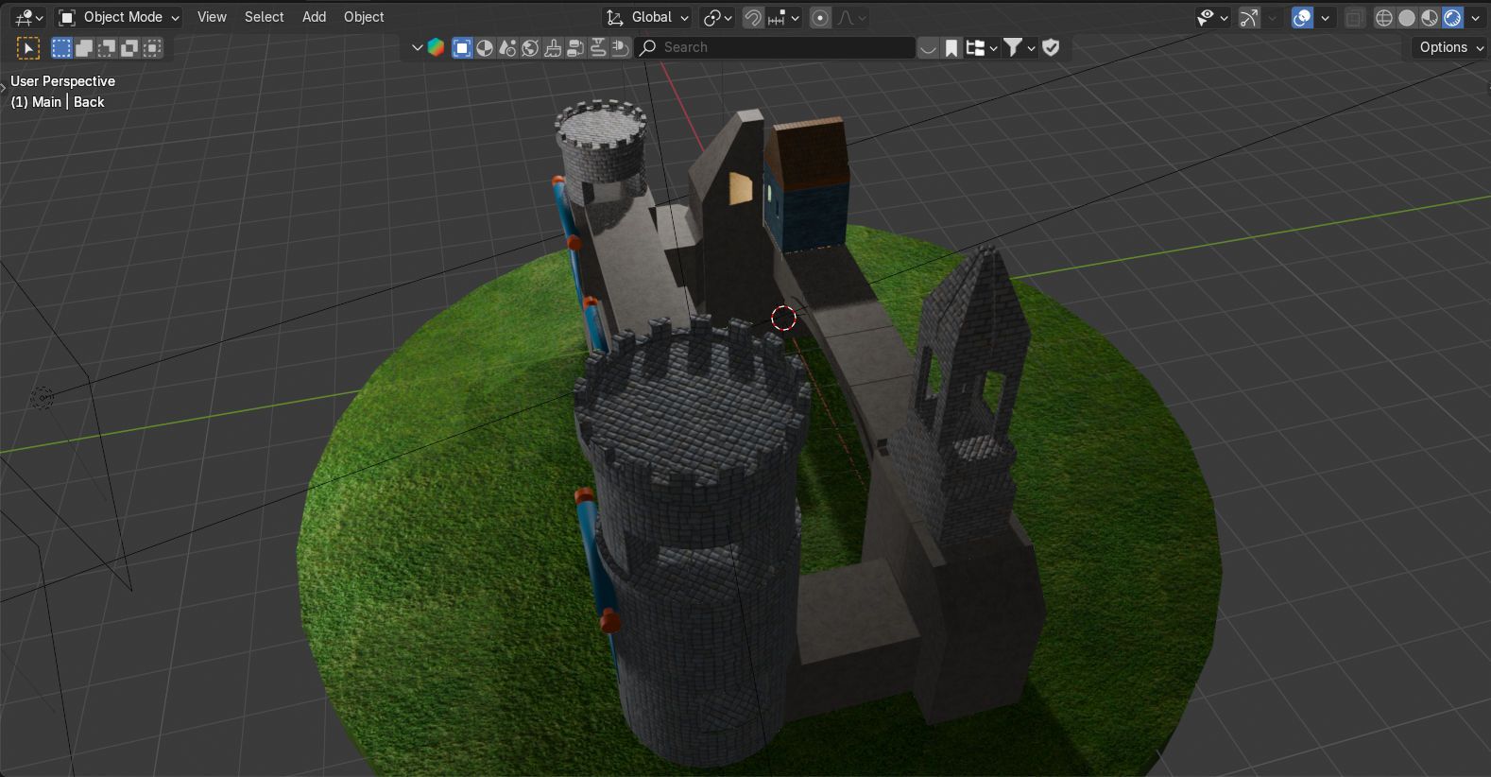The image size is (1491, 777).
Task: Click the bookmark icon
Action: (951, 47)
